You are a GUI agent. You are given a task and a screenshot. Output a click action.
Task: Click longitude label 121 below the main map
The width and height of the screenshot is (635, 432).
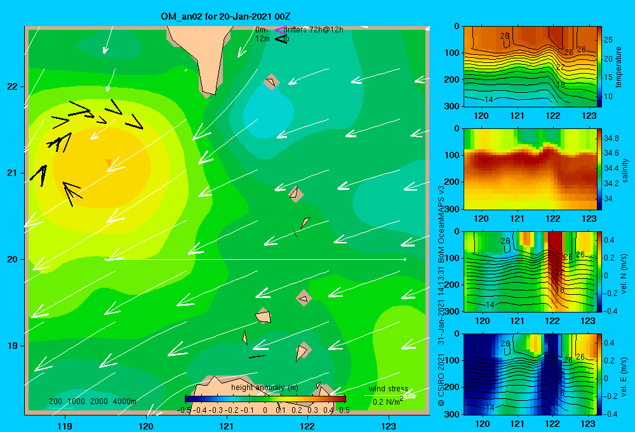tap(227, 426)
